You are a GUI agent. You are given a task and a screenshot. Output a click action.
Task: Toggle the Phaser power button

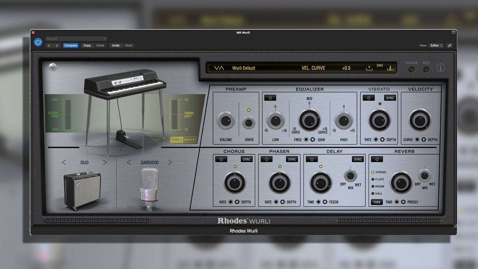tap(266, 159)
